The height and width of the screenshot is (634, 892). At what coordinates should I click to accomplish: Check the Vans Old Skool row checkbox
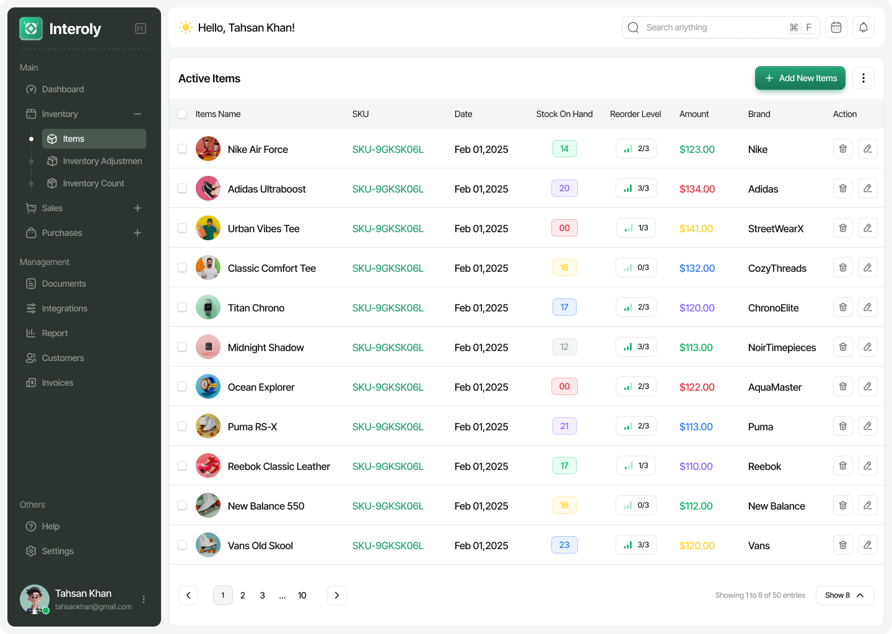point(182,545)
